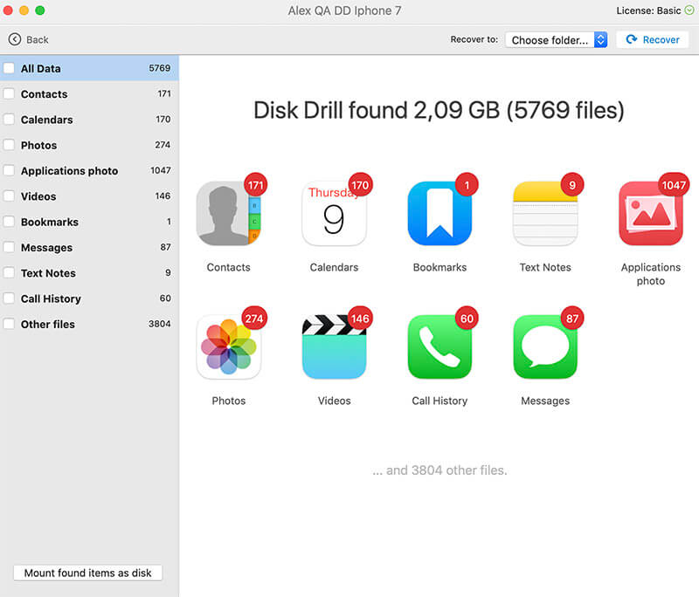Select Applications photo category in sidebar
The width and height of the screenshot is (699, 597).
[x=89, y=170]
